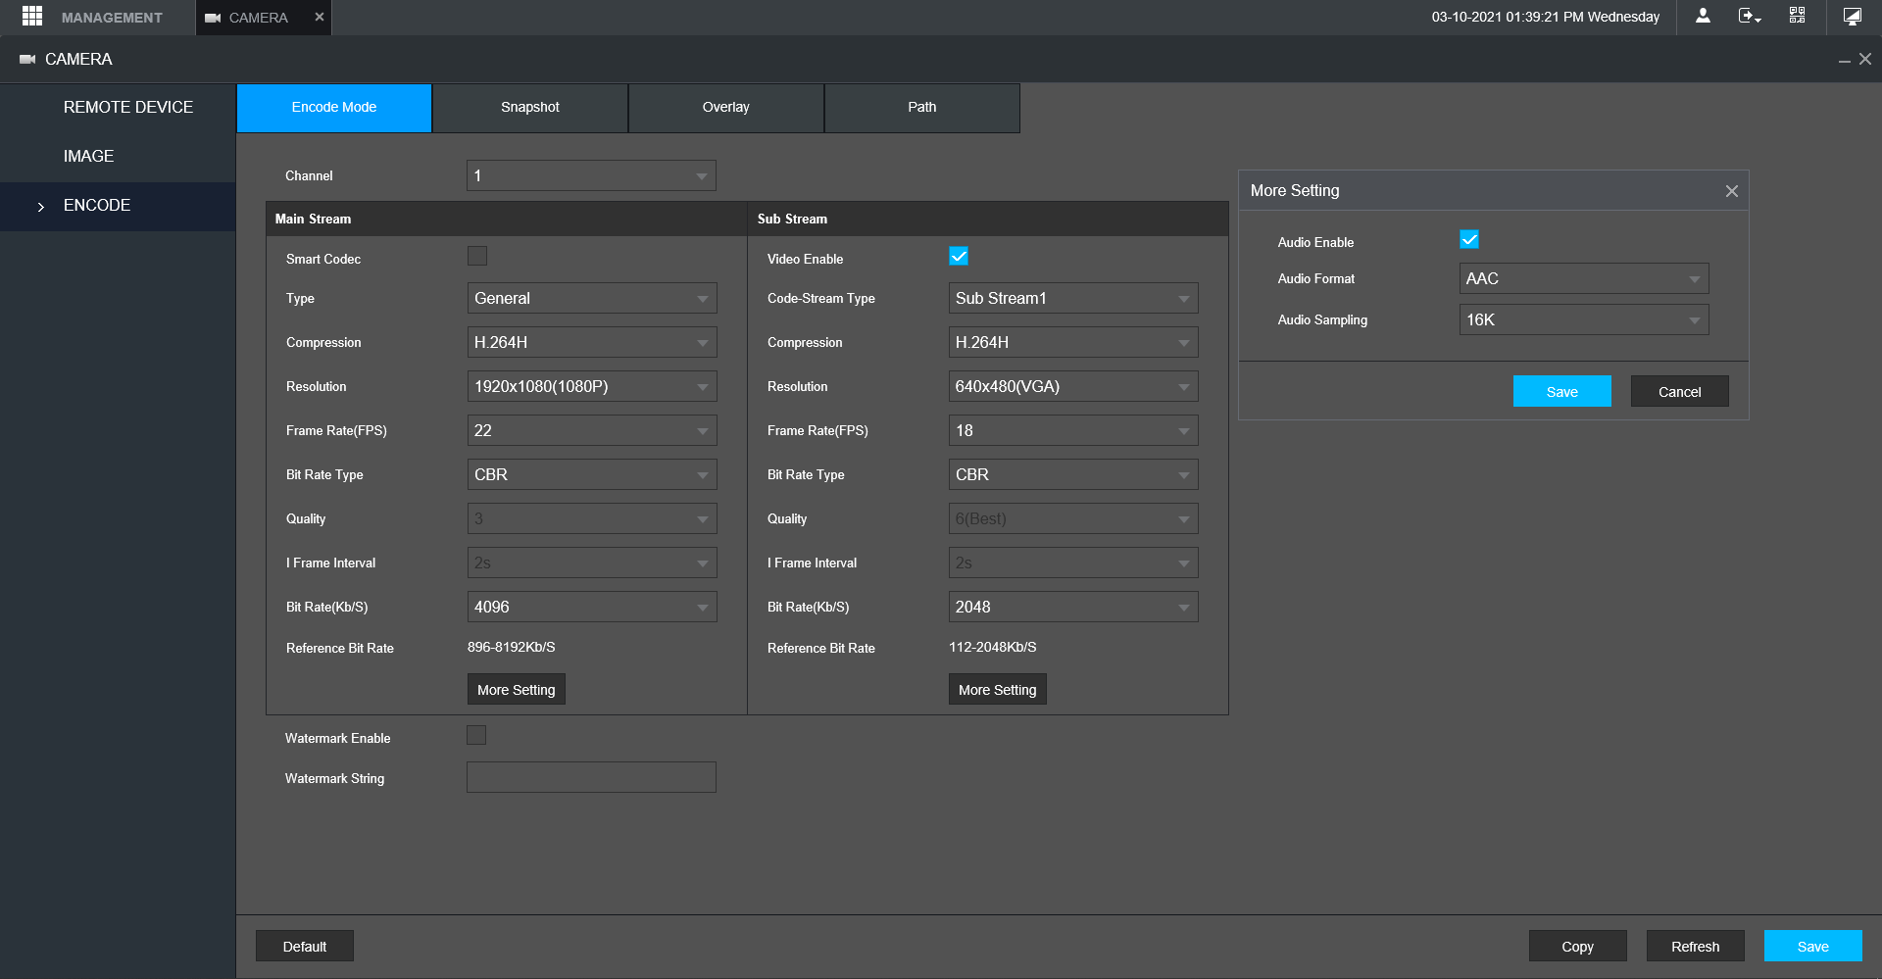This screenshot has height=979, width=1882.
Task: Click the Default button
Action: pos(305,947)
